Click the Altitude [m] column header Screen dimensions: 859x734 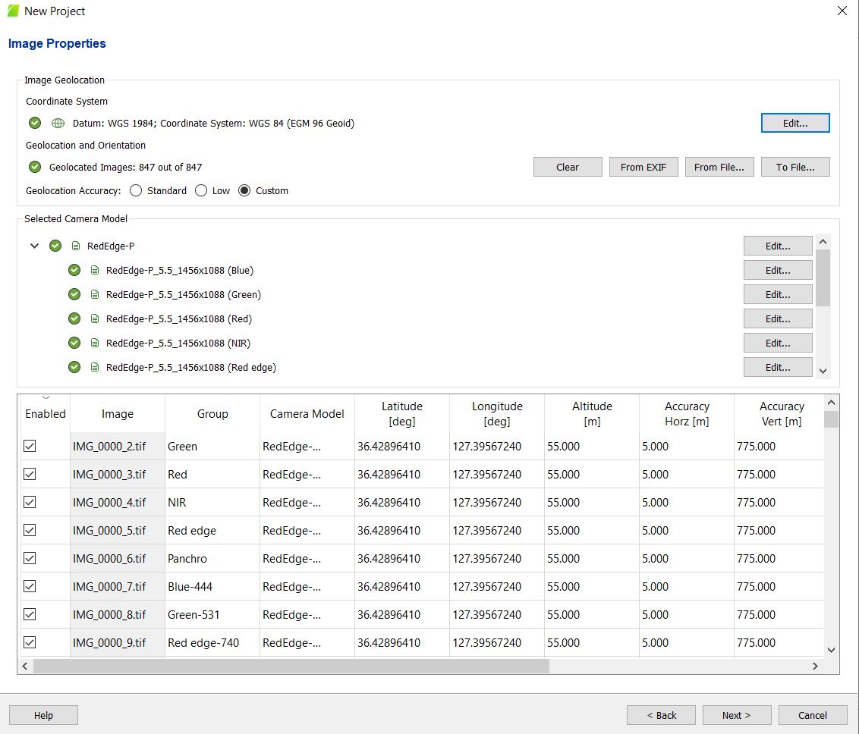coord(592,414)
